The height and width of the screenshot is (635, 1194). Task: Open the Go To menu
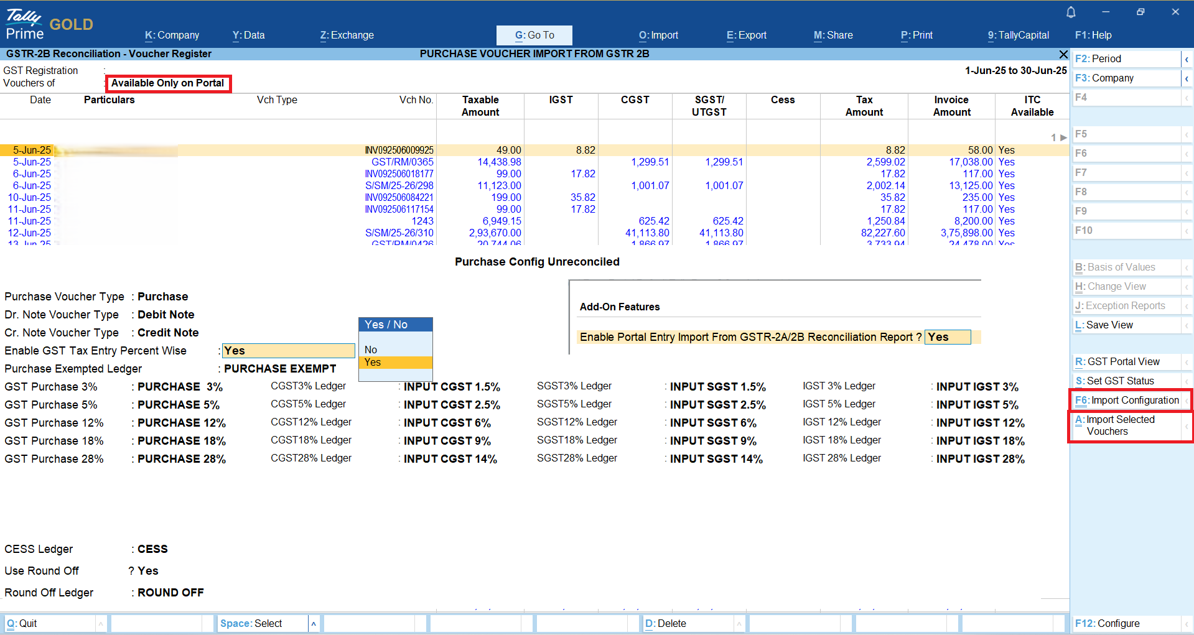(x=534, y=35)
